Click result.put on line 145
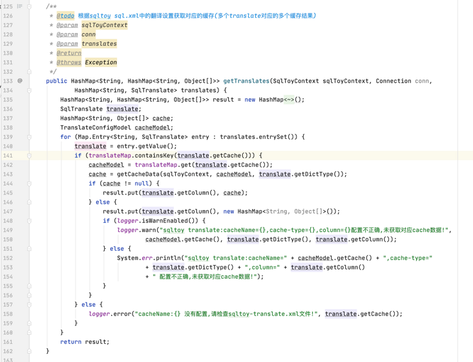 [x=120, y=193]
